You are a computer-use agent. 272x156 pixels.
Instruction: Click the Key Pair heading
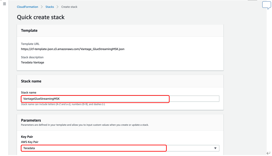pyautogui.click(x=27, y=137)
